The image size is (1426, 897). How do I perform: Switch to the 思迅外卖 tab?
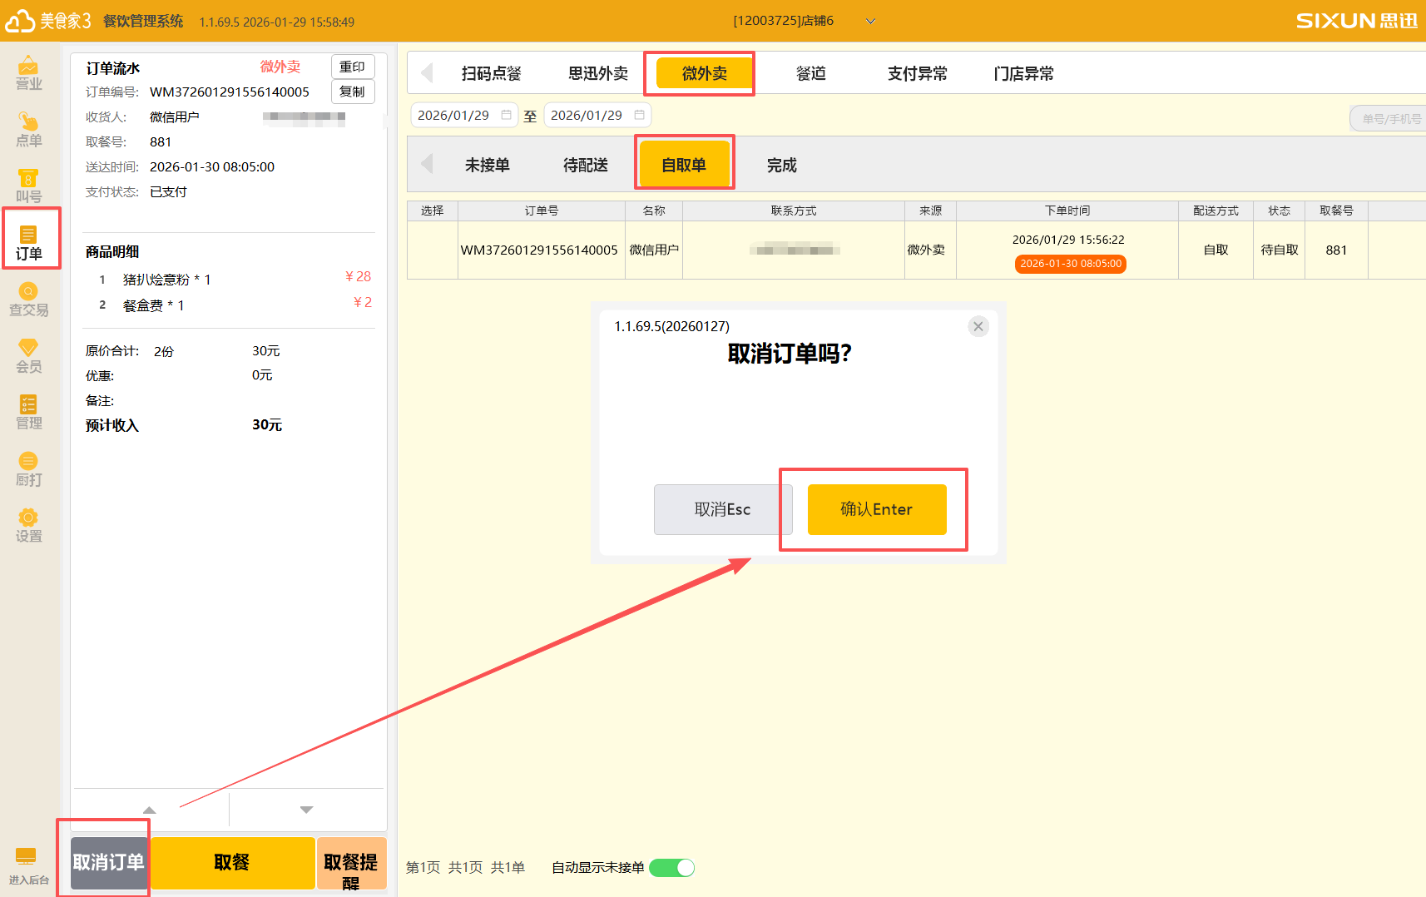tap(597, 74)
